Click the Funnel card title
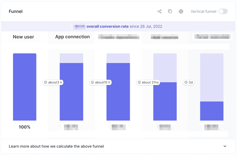The width and height of the screenshot is (237, 155). (x=16, y=11)
